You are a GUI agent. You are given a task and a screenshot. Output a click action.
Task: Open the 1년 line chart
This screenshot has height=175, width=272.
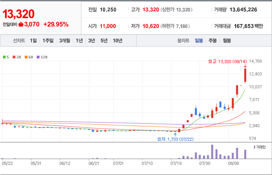point(79,41)
